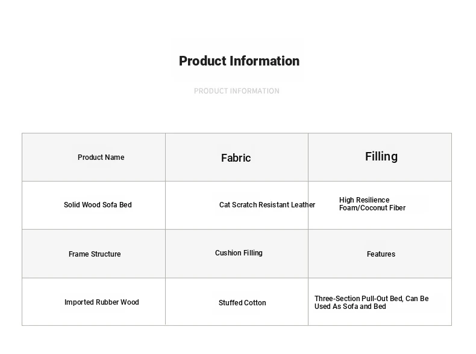Select the Fabric header cell
Viewport: 476px width, 354px height.
pyautogui.click(x=237, y=157)
